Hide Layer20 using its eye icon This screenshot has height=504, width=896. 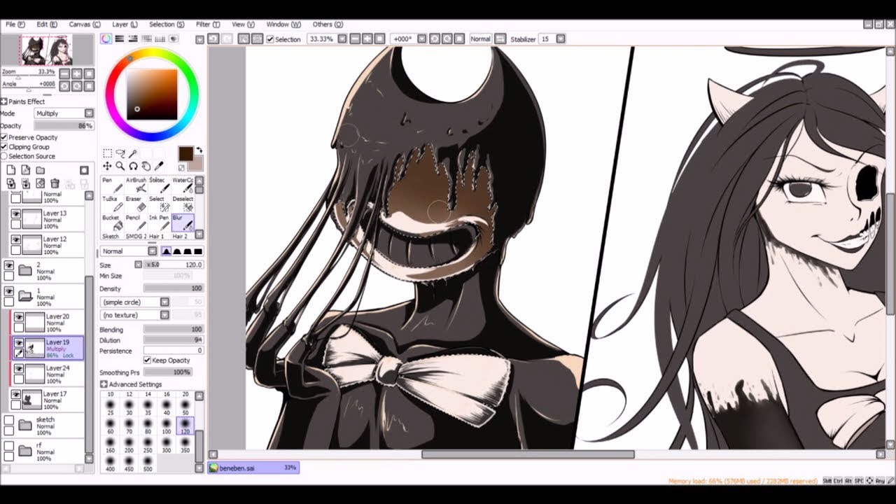coord(19,317)
